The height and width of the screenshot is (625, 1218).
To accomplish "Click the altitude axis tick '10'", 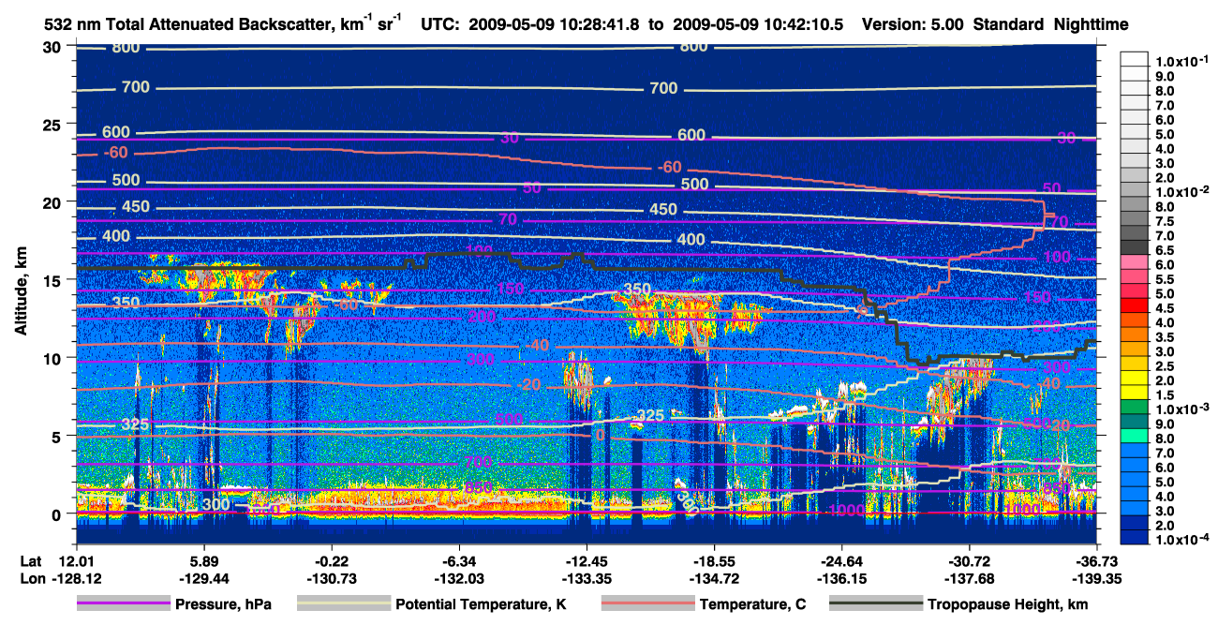I will [x=54, y=358].
